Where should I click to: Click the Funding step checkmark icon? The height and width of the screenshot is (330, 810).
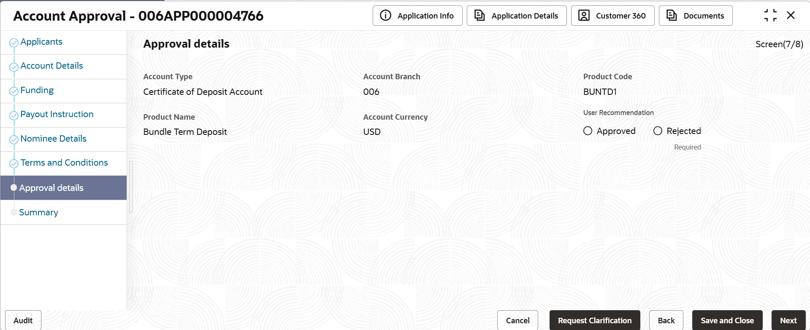click(14, 91)
